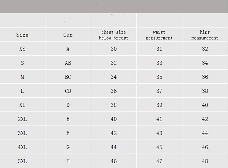Image resolution: width=228 pixels, height=168 pixels.
Task: Select the G cup cell
Action: (x=68, y=147)
